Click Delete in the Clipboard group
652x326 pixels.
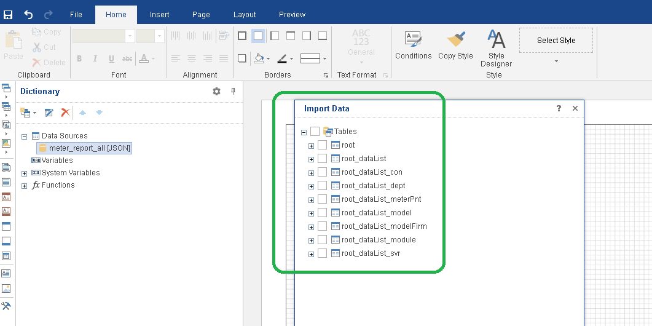(49, 63)
